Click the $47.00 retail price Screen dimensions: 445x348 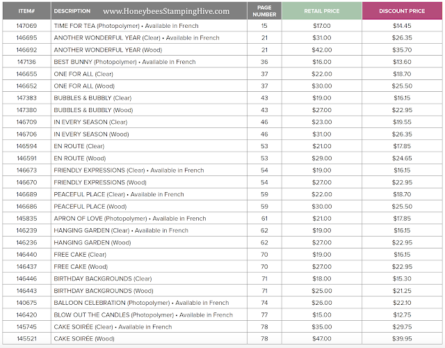[x=321, y=339]
